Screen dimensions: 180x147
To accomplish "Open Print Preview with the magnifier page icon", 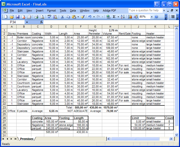I will [42, 17].
